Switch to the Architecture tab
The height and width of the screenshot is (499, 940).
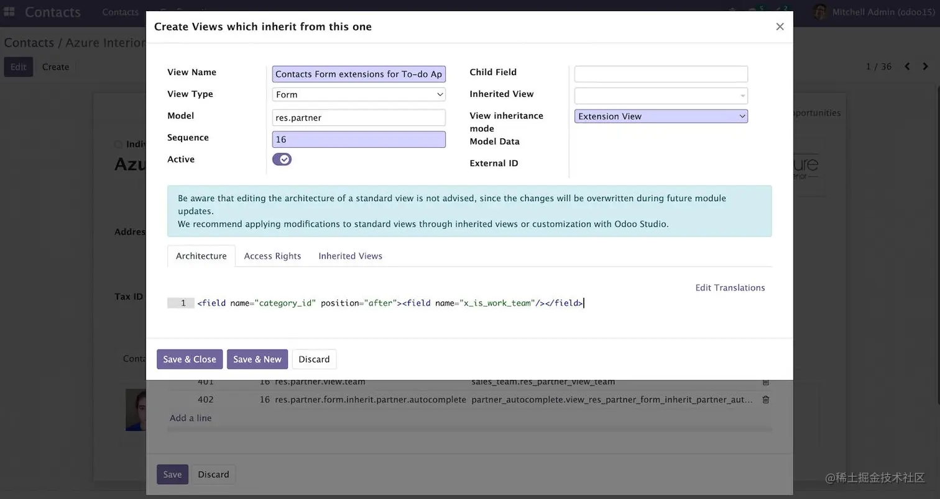click(201, 256)
